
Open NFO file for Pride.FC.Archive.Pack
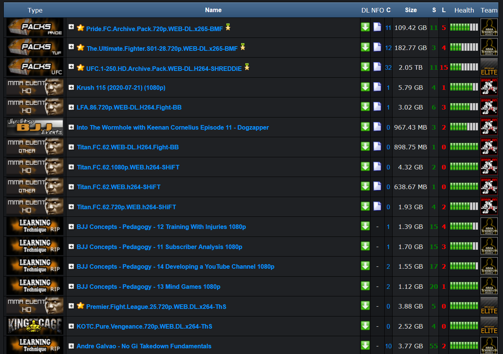(377, 27)
